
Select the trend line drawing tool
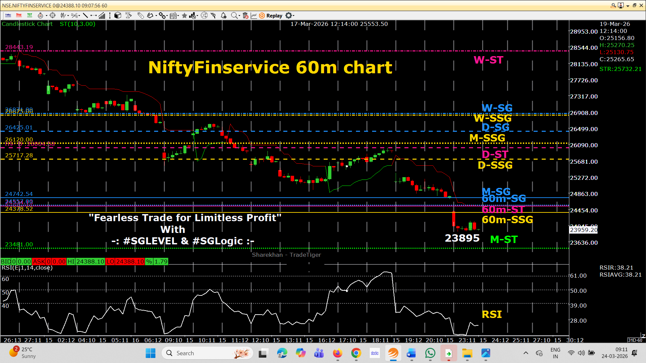85,15
